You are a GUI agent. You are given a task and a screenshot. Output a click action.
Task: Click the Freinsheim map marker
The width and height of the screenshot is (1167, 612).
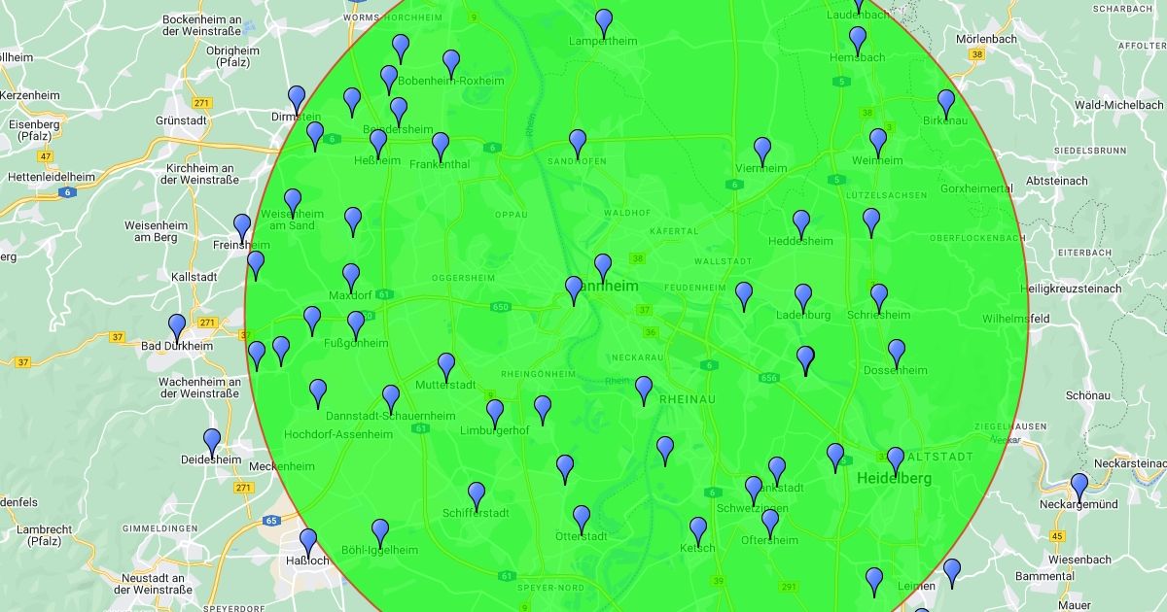pos(242,228)
